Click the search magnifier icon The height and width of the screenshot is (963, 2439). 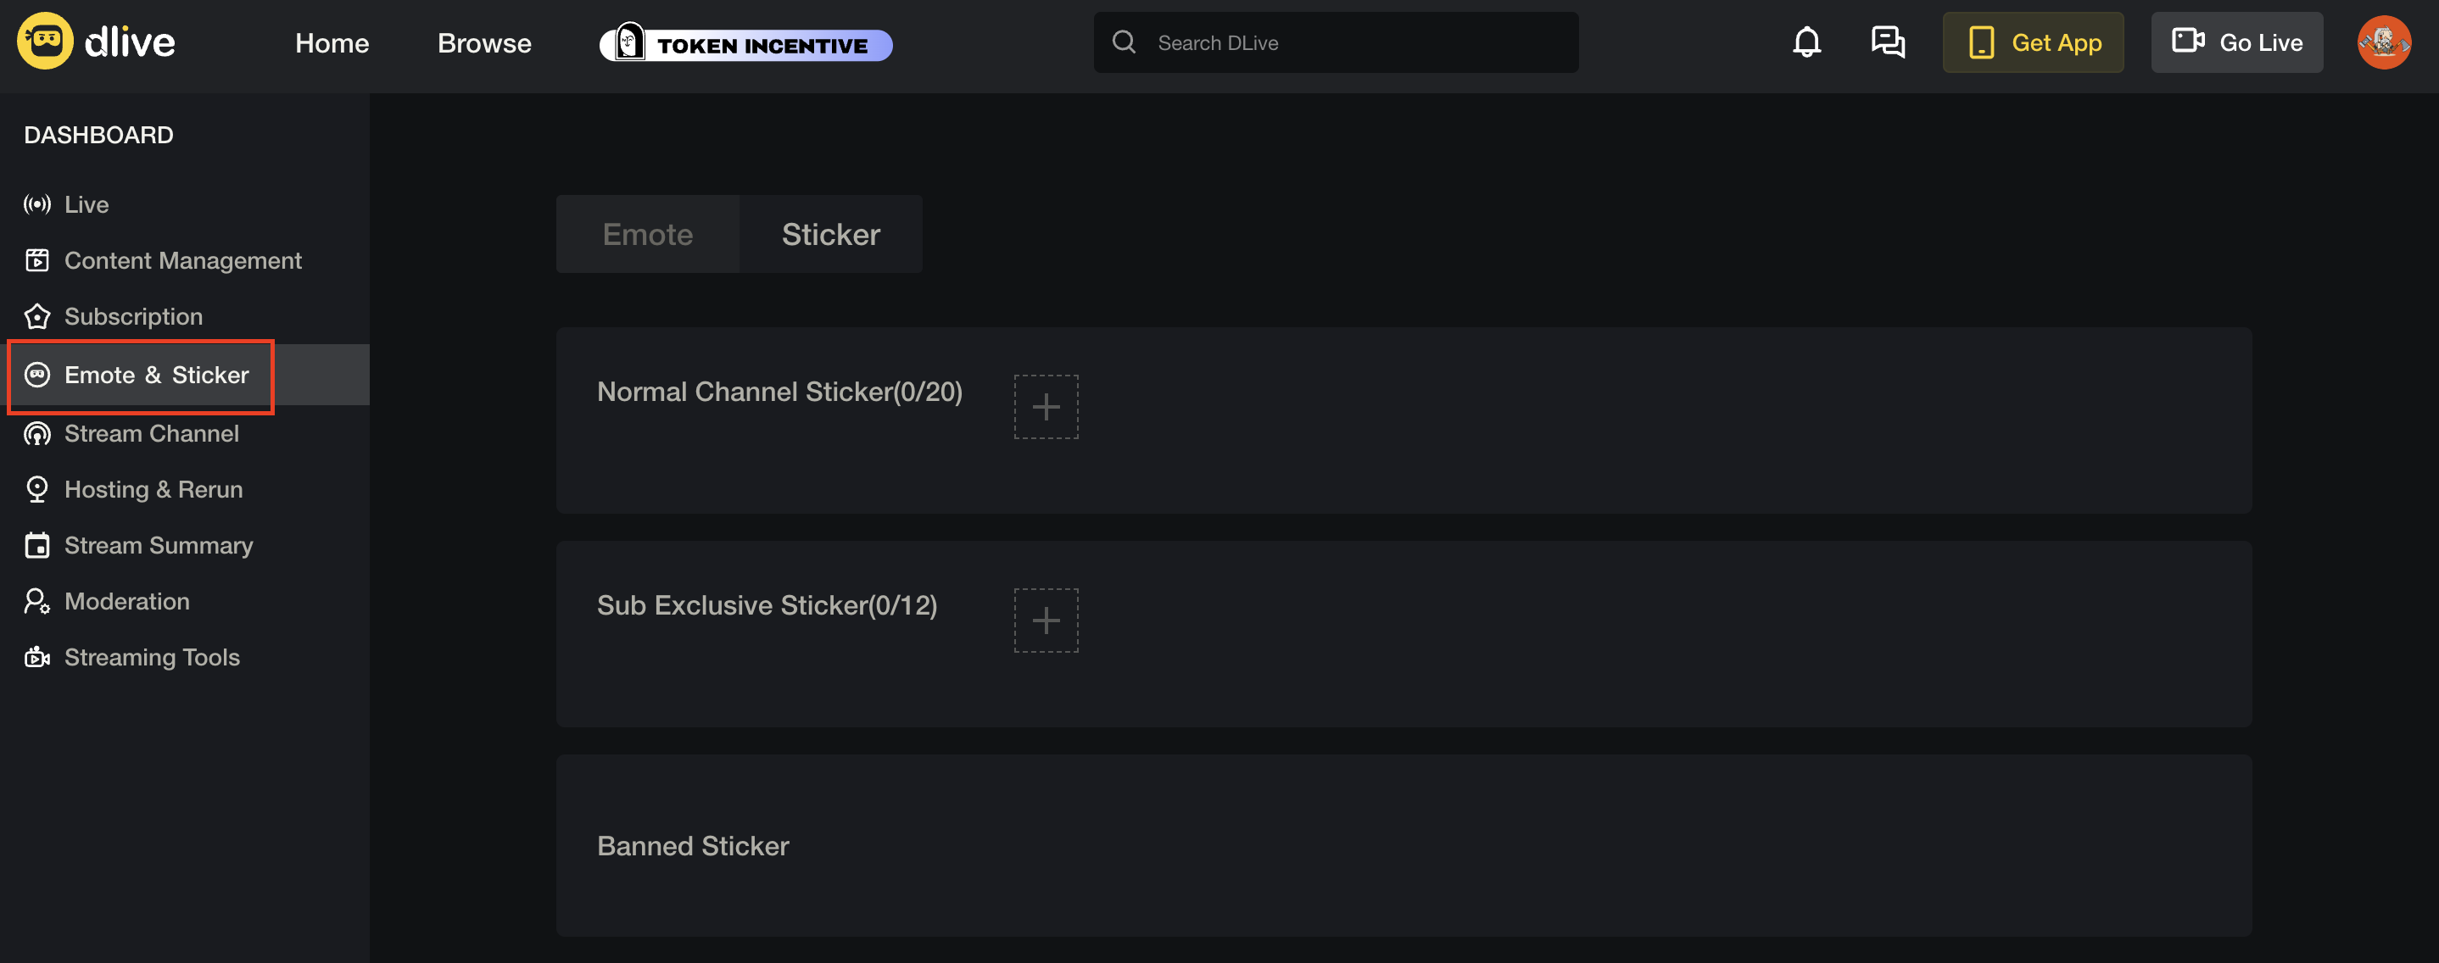[x=1124, y=42]
